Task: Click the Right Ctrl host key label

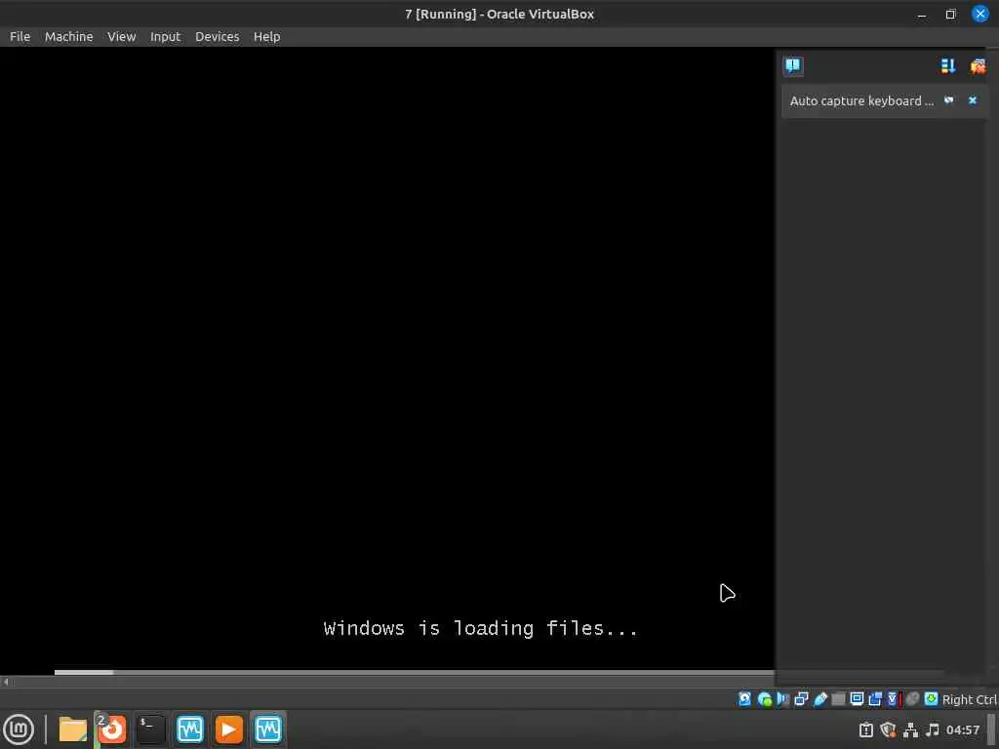Action: click(969, 699)
